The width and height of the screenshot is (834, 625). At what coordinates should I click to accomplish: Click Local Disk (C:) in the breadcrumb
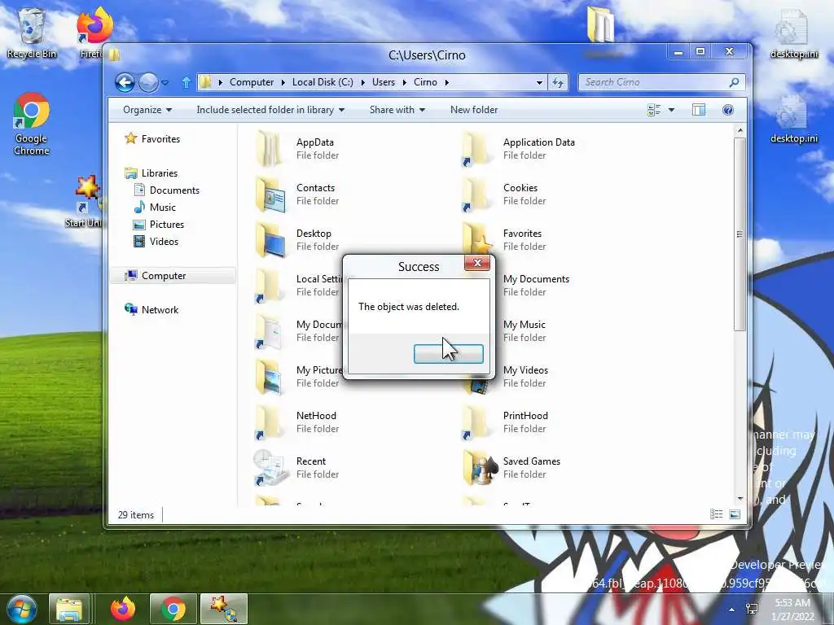[x=323, y=82]
